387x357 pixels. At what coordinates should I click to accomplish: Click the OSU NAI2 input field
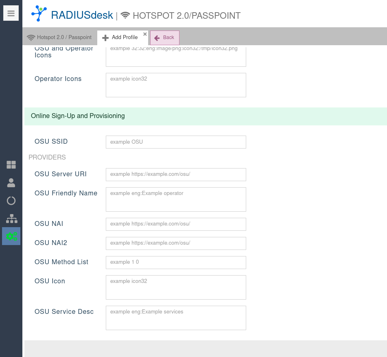coord(176,243)
